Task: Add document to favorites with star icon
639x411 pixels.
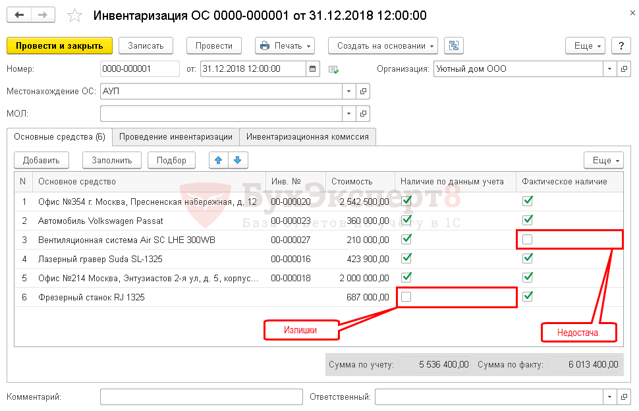Action: pos(76,15)
